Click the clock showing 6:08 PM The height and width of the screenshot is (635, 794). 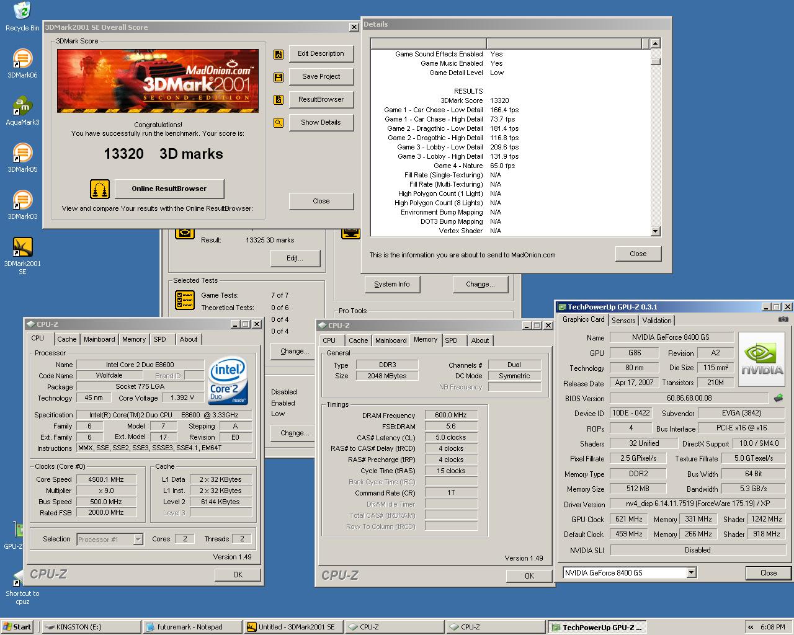(x=772, y=627)
